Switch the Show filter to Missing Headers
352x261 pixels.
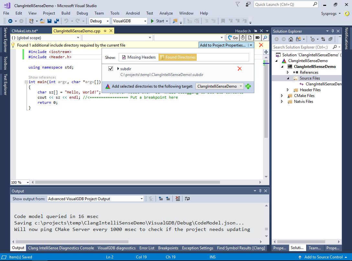click(138, 57)
